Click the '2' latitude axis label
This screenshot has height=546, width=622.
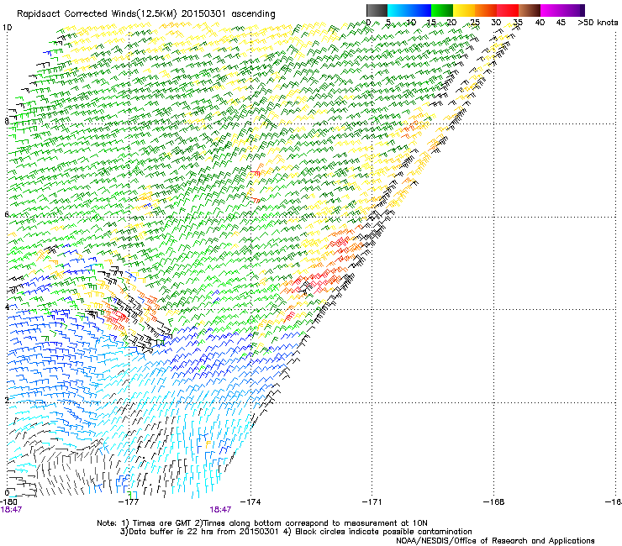tap(7, 400)
